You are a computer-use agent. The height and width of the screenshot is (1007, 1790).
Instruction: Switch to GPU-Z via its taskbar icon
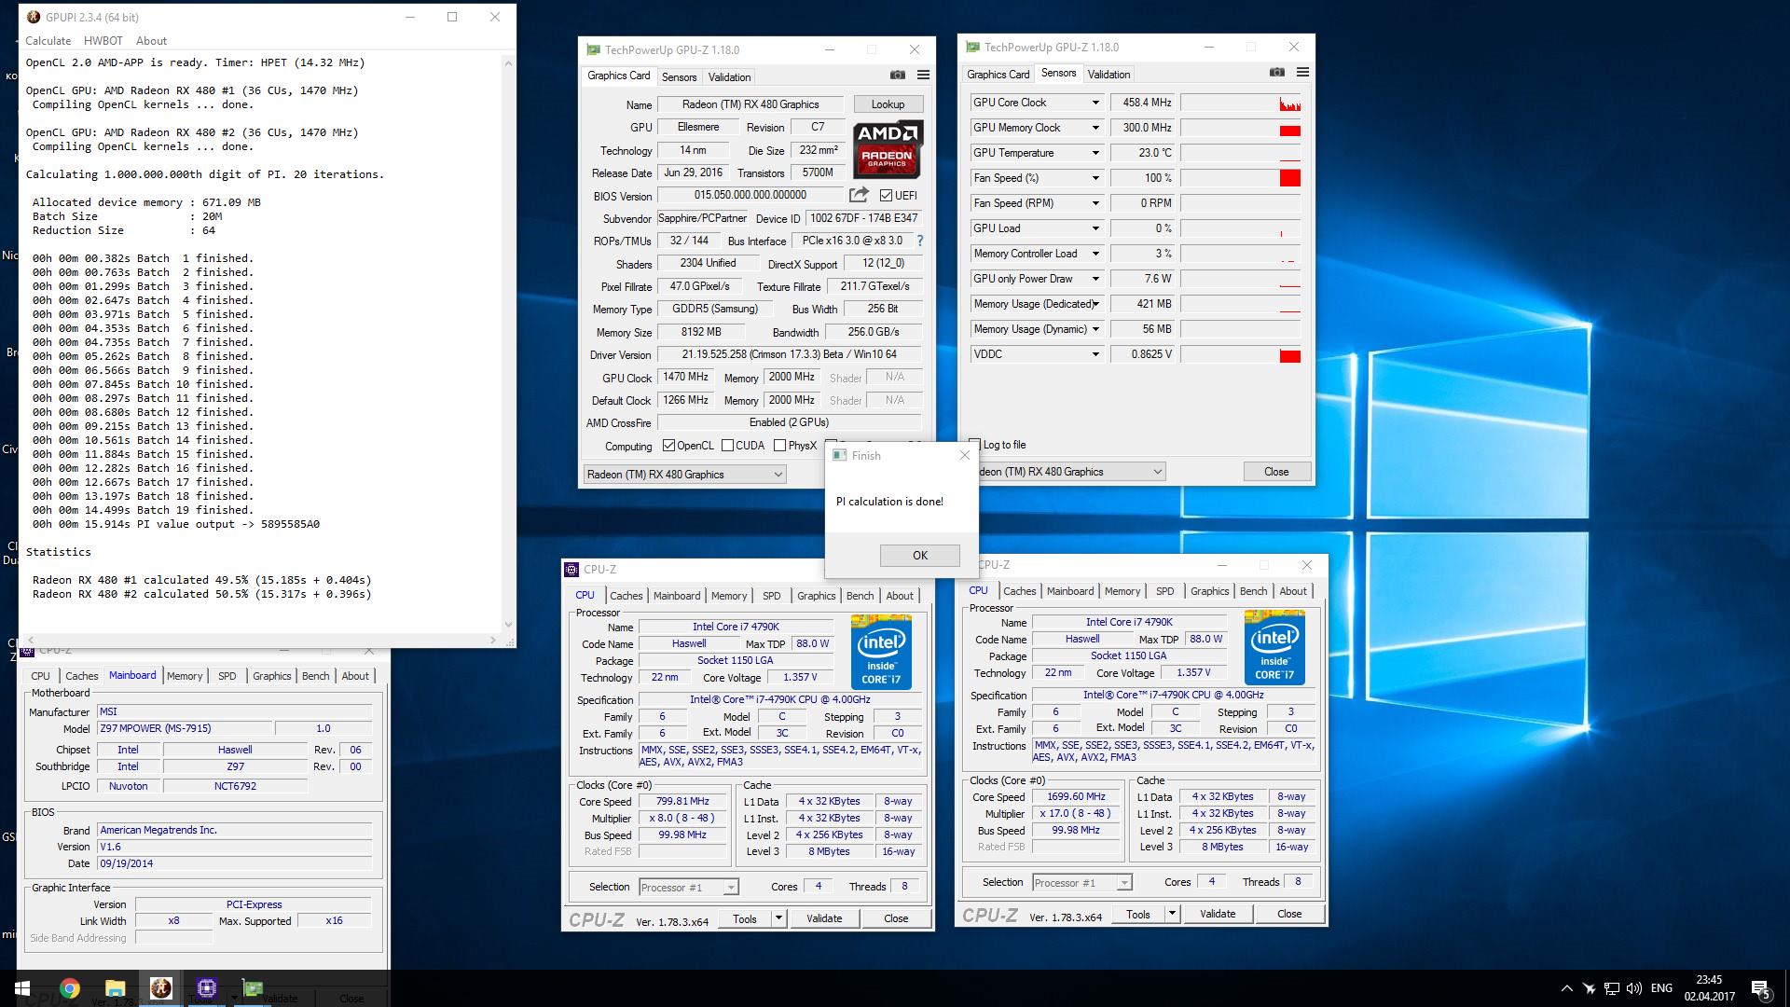tap(253, 988)
